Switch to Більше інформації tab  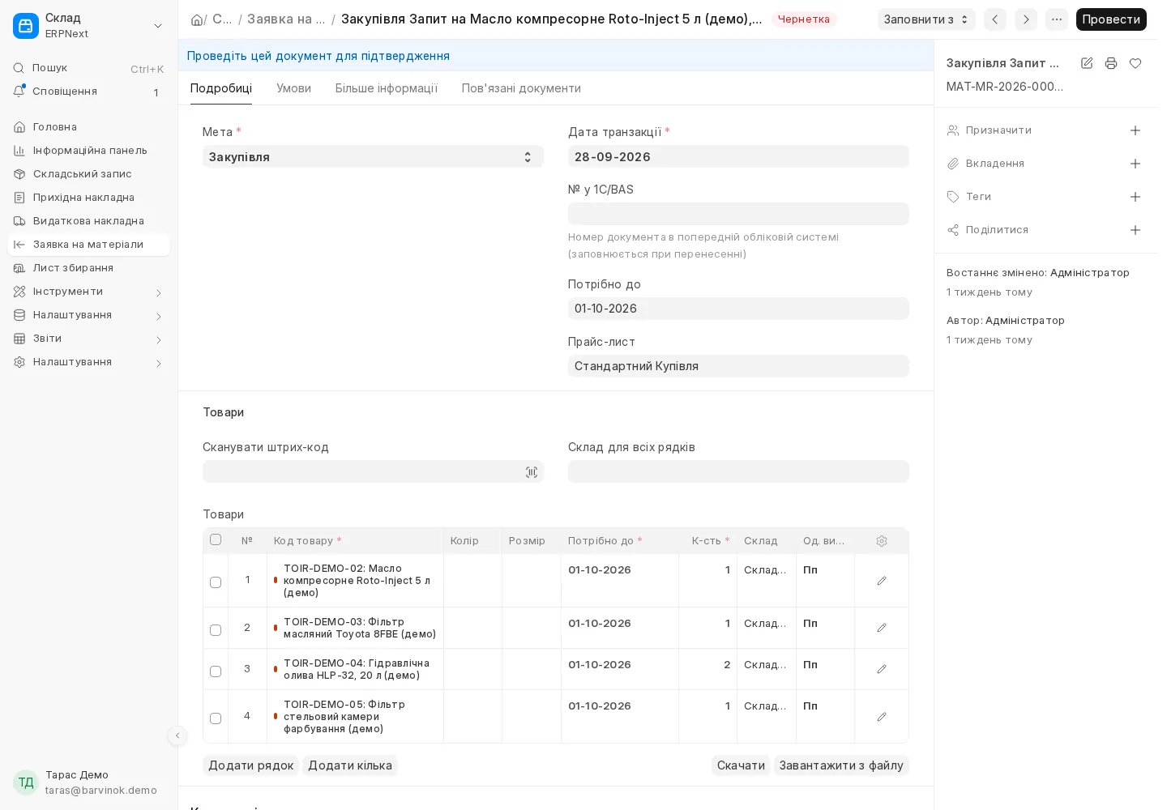(387, 88)
